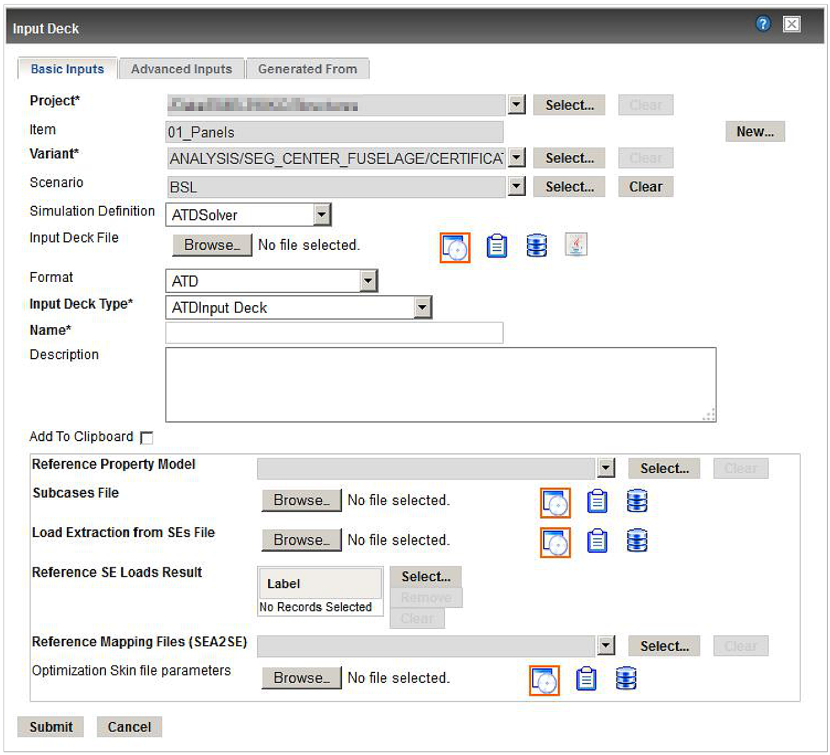Click clipboard icon for Subcases File
The image size is (830, 755).
click(x=597, y=501)
